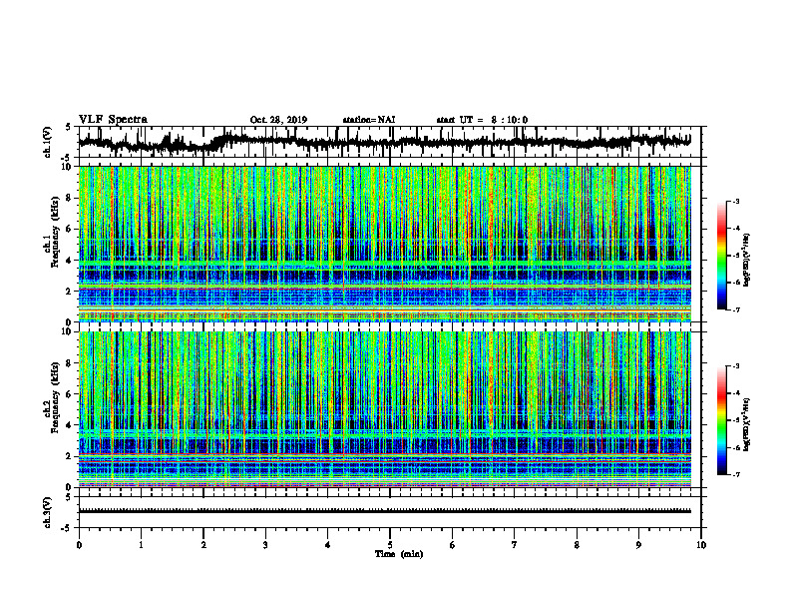The width and height of the screenshot is (790, 611).
Task: Click the time axis tick label "8"
Action: pyautogui.click(x=577, y=545)
